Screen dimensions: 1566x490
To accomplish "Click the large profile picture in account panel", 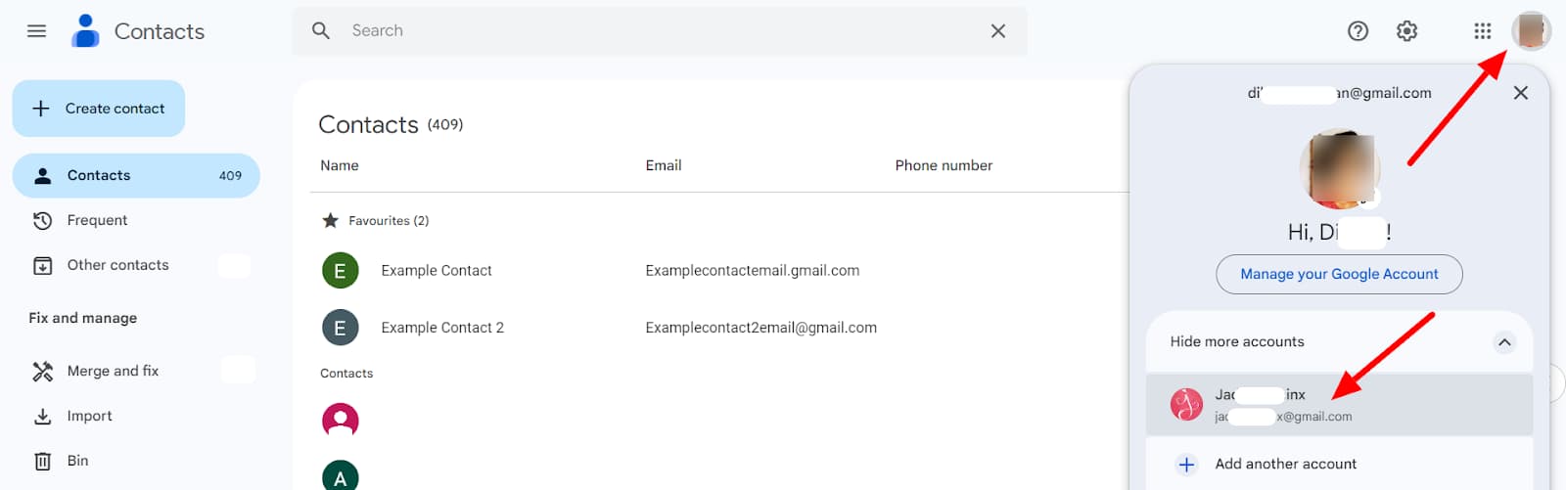I will pos(1339,168).
